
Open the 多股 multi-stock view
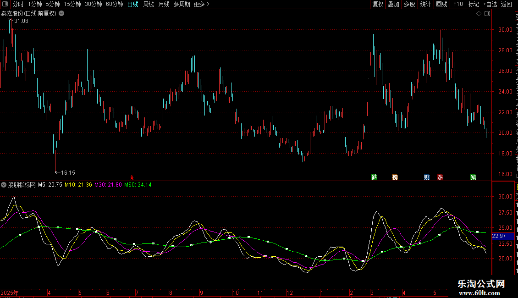point(410,4)
